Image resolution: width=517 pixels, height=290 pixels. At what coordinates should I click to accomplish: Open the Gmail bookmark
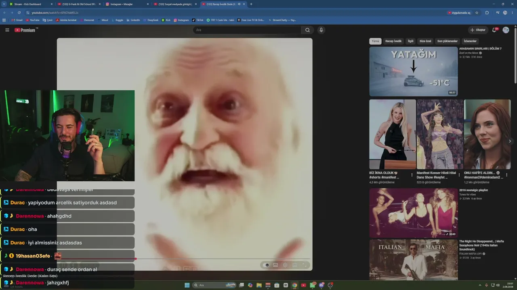click(17, 20)
